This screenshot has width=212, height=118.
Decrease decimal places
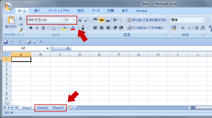pos(202,28)
